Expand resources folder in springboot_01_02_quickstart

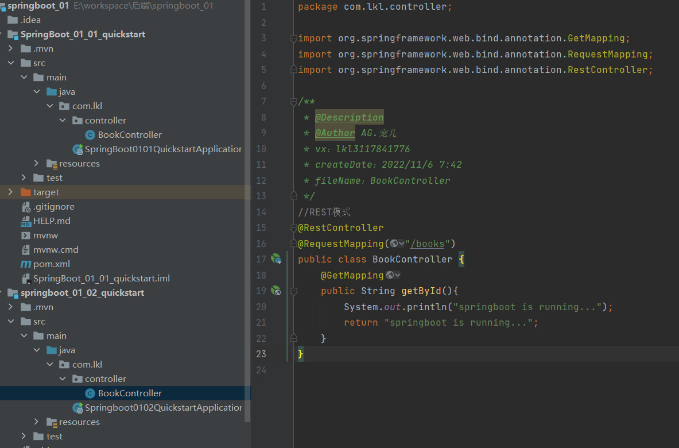tap(36, 422)
